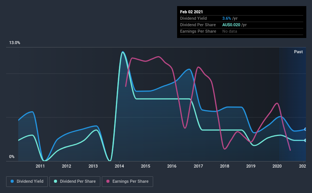
Task: Click the Earnings Per Share tooltip row label
Action: [198, 31]
